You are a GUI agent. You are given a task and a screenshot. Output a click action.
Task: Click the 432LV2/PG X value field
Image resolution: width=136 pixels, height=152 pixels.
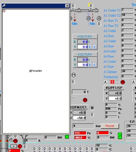pyautogui.click(x=82, y=60)
